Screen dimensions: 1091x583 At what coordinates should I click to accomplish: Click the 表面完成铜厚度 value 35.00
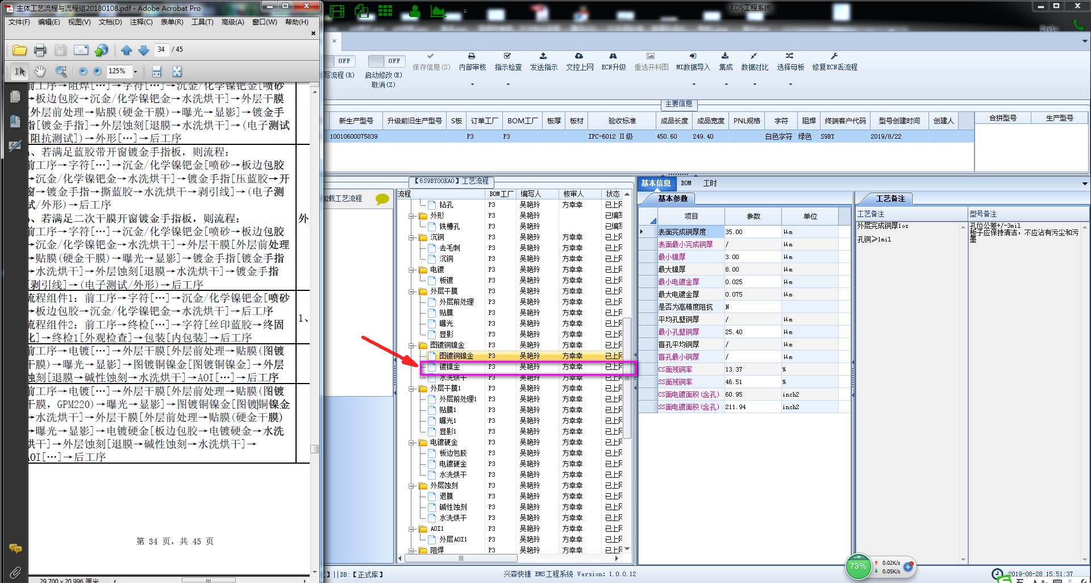[x=752, y=232]
